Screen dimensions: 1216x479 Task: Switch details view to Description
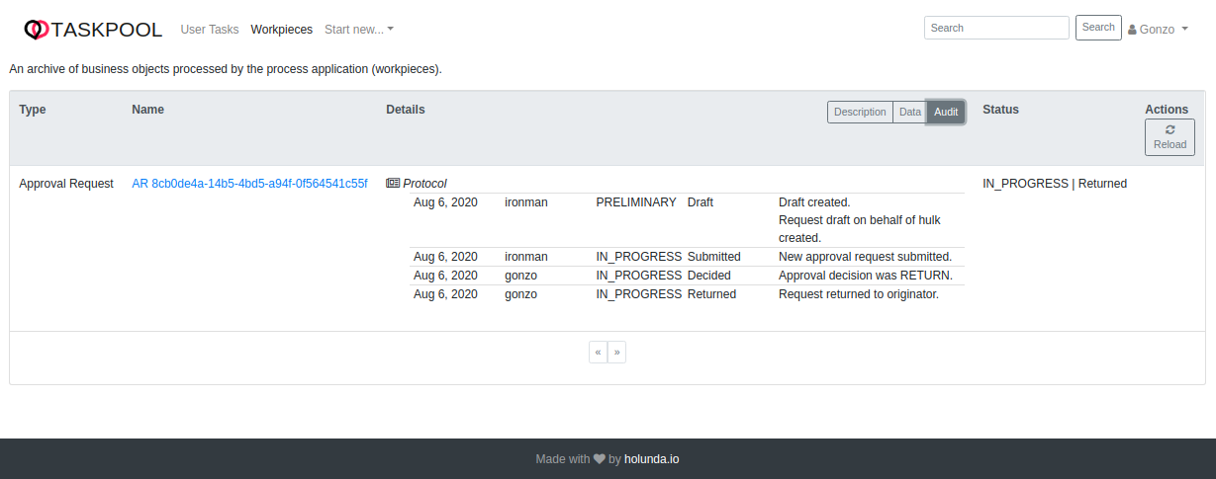(860, 112)
